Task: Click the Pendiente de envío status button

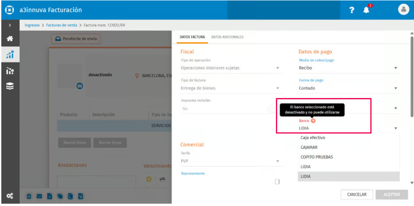Action: [76, 39]
